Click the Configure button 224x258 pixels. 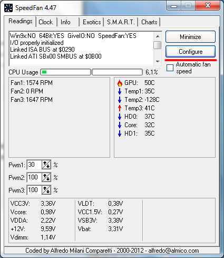coord(190,52)
